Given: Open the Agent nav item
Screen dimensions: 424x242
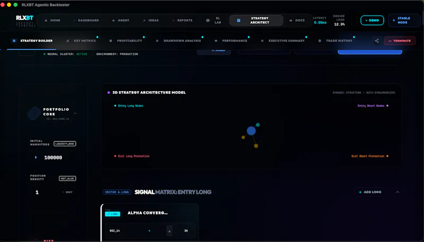Looking at the screenshot, I should (x=121, y=20).
